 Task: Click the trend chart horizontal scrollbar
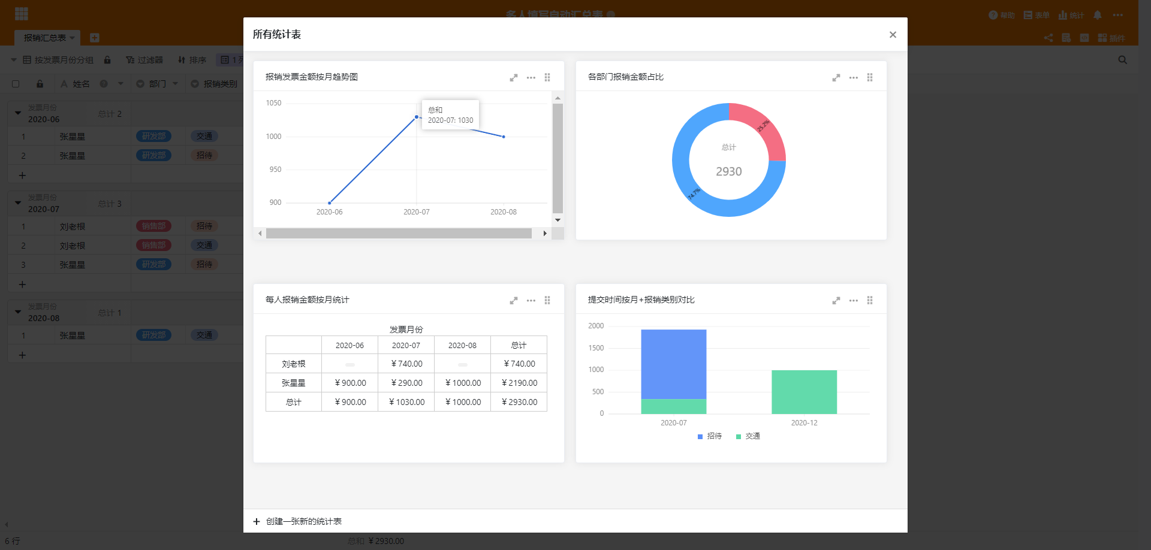399,233
